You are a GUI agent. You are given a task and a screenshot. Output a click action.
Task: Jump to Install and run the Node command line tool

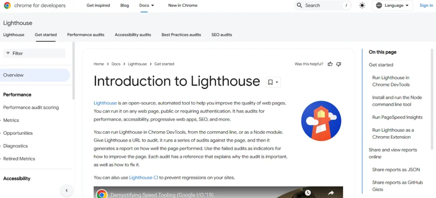[397, 101]
